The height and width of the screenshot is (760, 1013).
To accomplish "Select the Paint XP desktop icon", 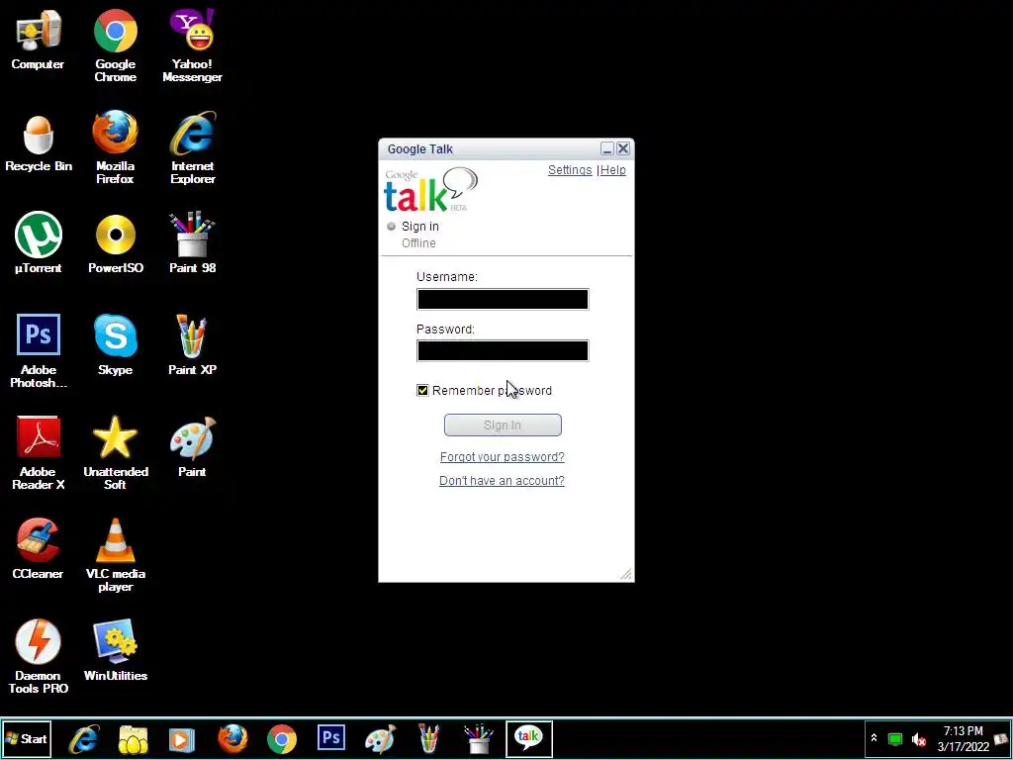I will click(x=192, y=344).
